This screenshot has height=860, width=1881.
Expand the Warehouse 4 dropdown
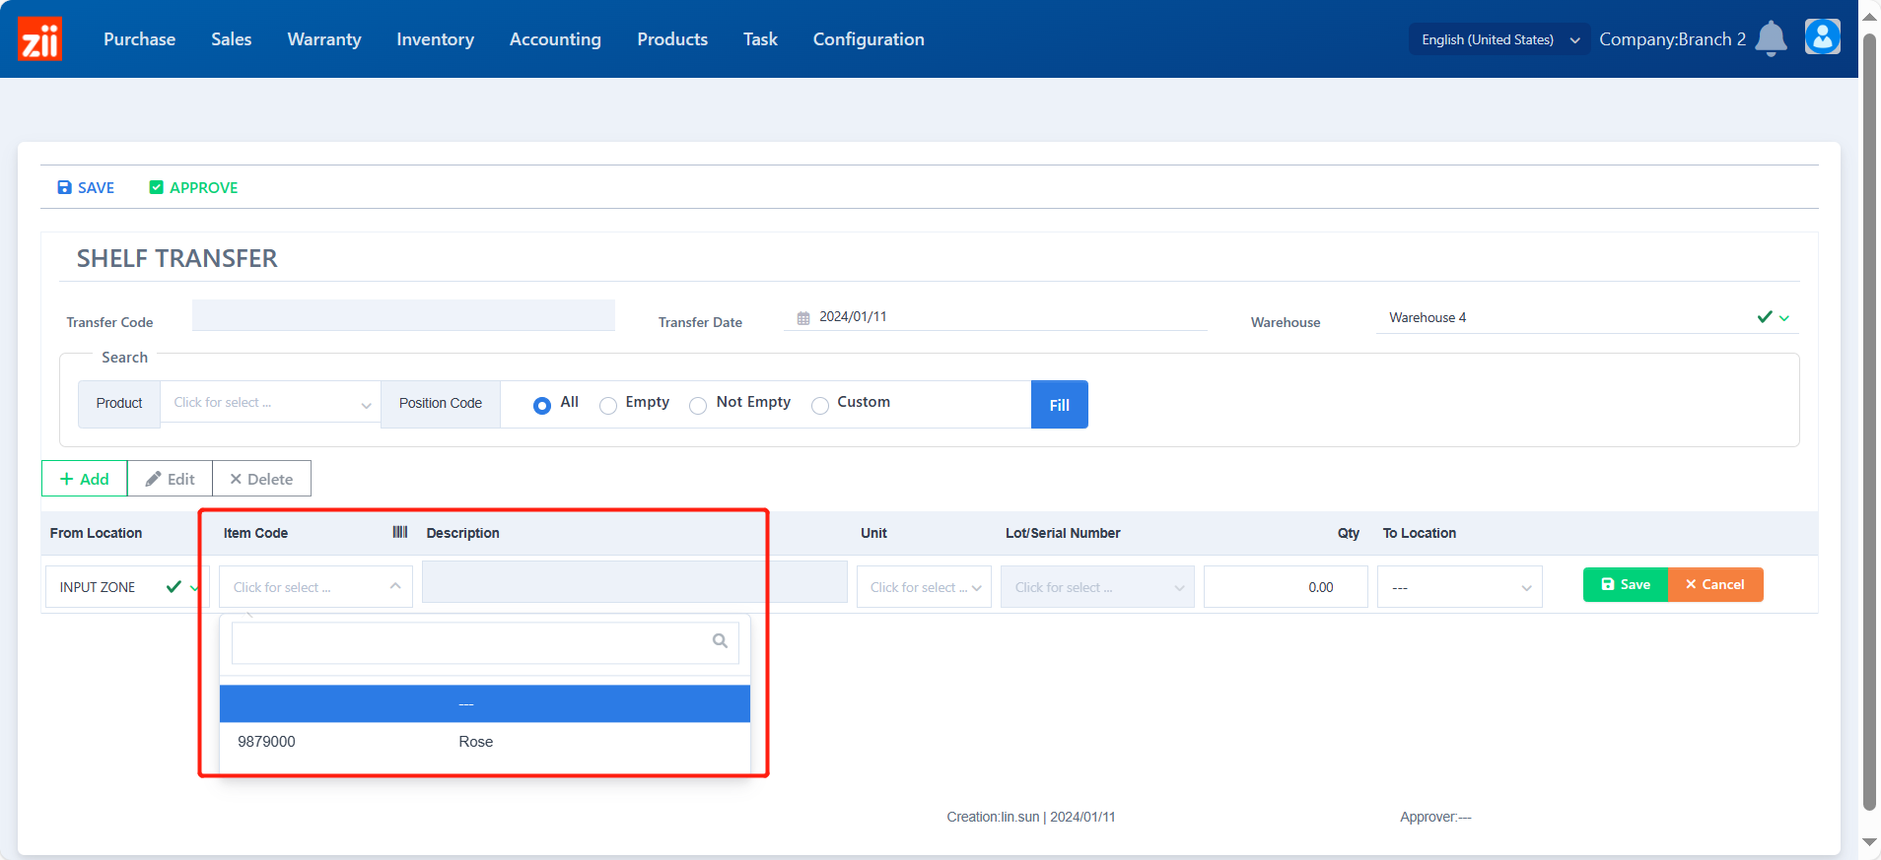coord(1587,317)
